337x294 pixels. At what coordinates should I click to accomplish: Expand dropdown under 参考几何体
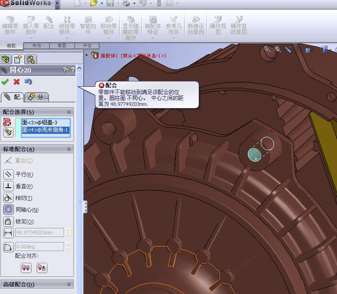pos(173,38)
